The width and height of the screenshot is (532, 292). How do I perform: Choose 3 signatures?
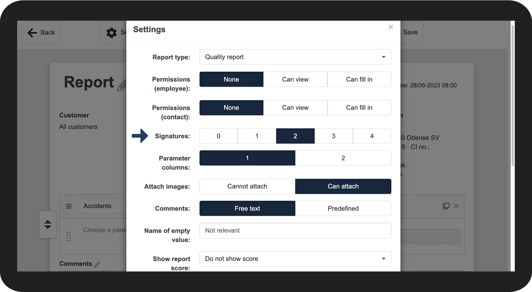(x=333, y=136)
